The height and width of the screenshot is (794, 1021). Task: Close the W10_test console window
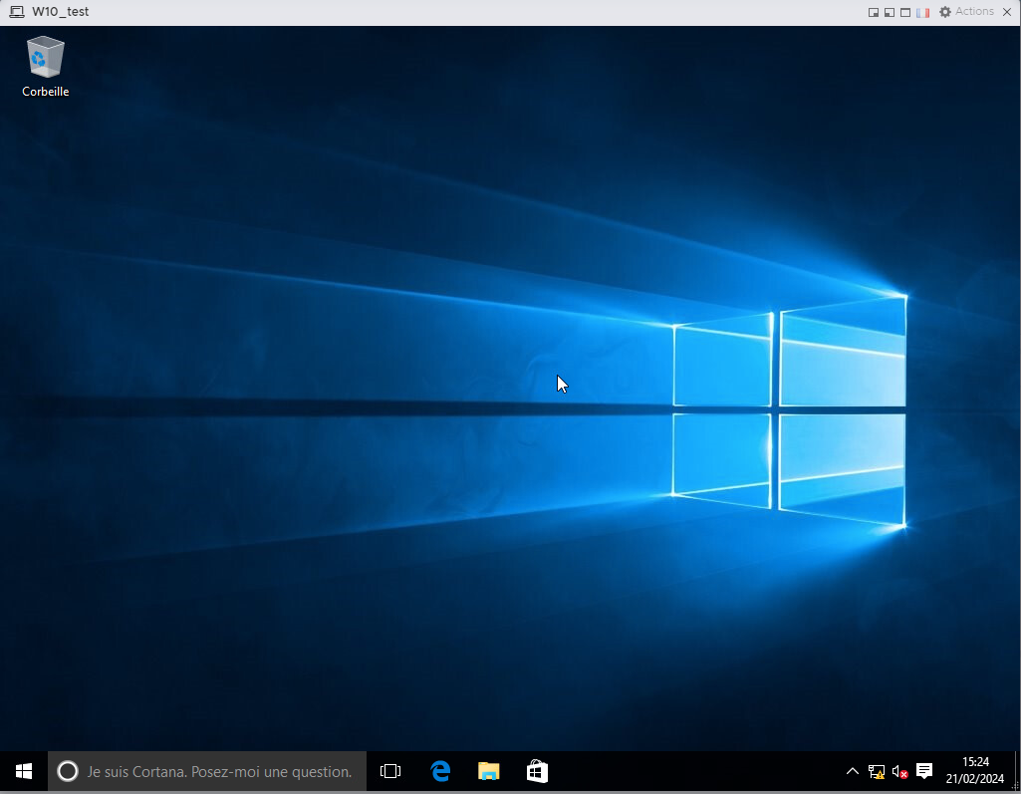[1007, 12]
